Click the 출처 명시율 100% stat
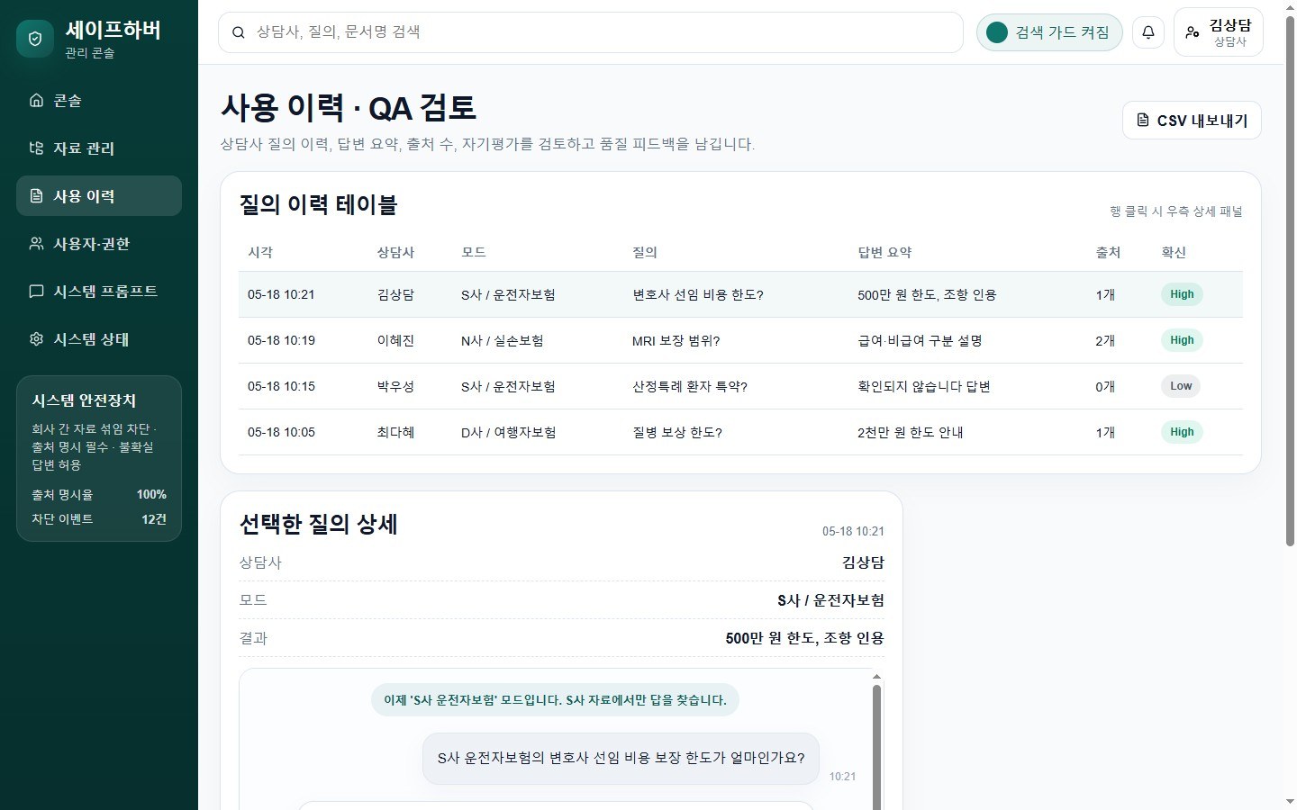Screen dimensions: 1297x810 coord(99,494)
